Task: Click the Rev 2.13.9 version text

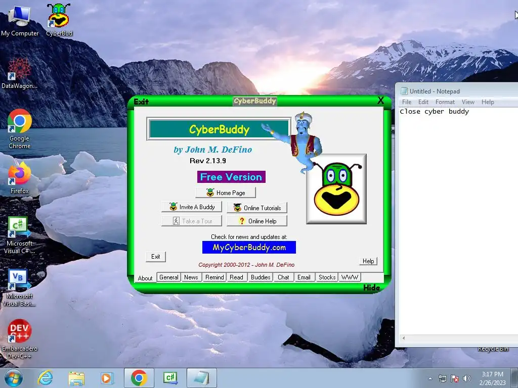Action: point(208,161)
